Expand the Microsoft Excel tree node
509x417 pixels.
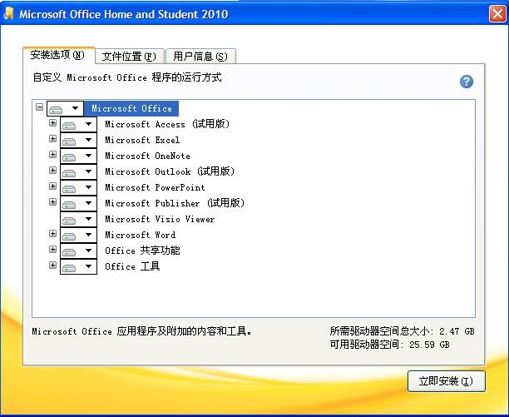click(53, 139)
